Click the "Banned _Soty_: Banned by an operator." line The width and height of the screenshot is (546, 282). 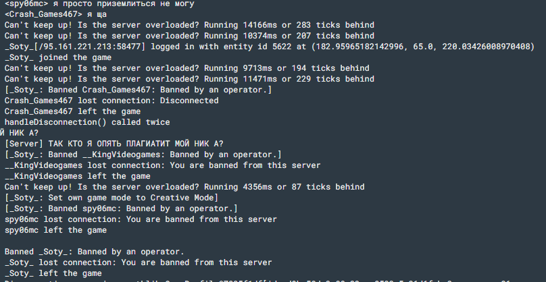click(95, 252)
